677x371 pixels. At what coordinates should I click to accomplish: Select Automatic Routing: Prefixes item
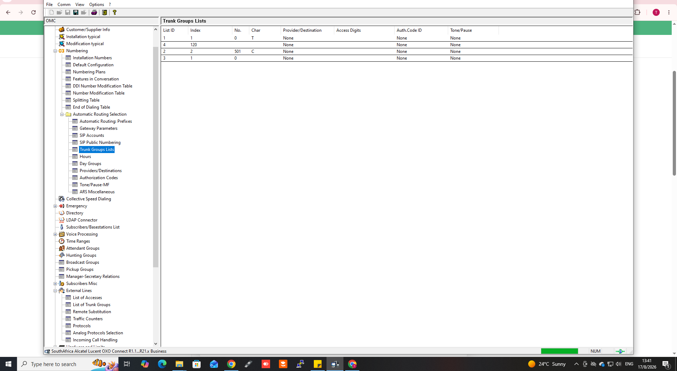tap(106, 121)
